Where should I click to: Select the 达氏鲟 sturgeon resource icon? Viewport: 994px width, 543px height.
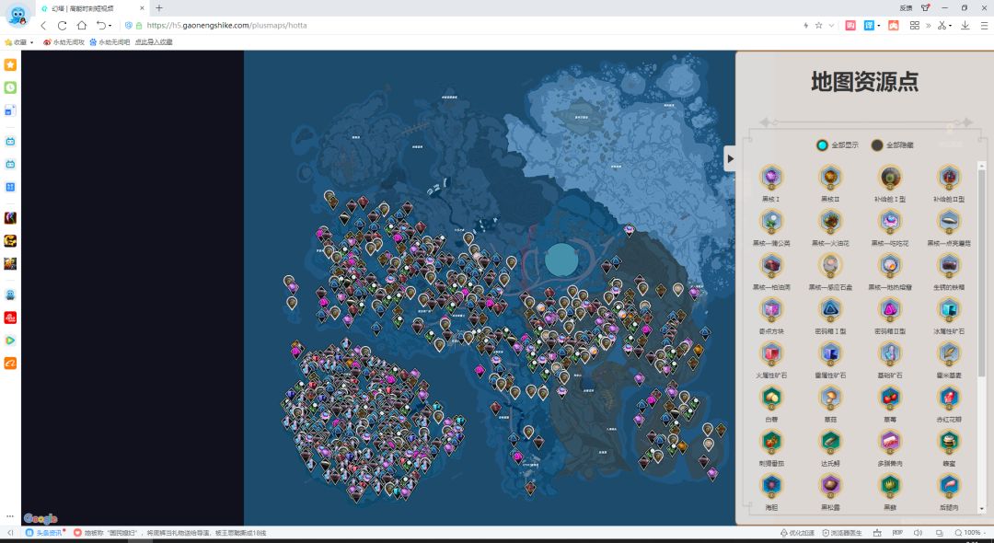(x=830, y=441)
